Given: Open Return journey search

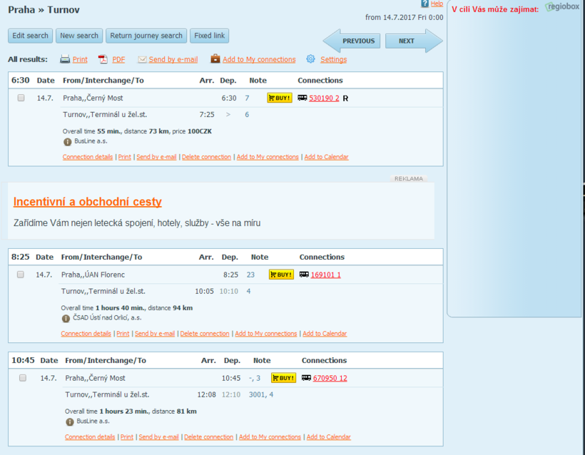Looking at the screenshot, I should coord(146,36).
